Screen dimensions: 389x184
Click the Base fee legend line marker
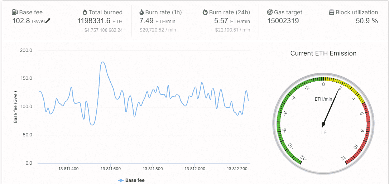pos(121,180)
